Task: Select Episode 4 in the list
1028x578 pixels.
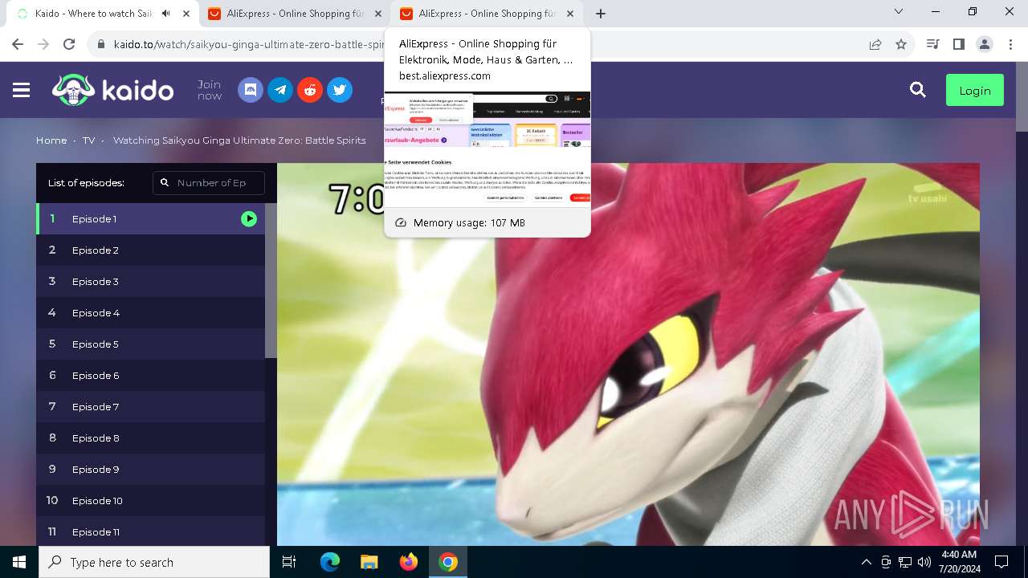Action: pos(150,313)
